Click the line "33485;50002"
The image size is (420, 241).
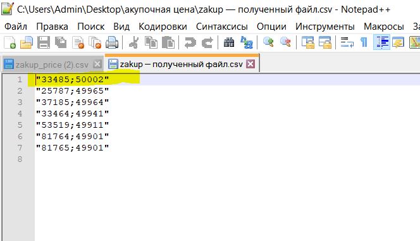[72, 80]
